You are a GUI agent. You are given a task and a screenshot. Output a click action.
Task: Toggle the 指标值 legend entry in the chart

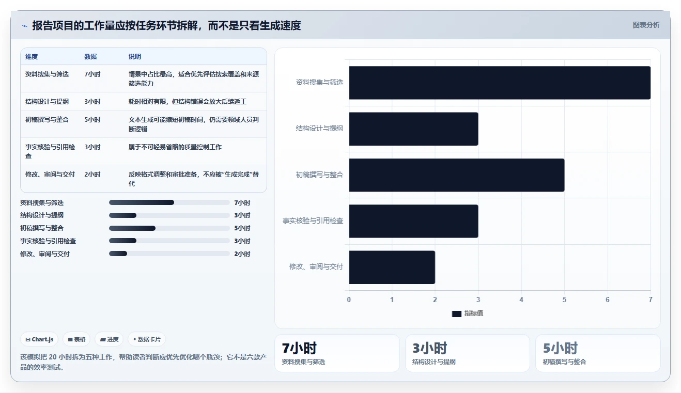point(468,313)
